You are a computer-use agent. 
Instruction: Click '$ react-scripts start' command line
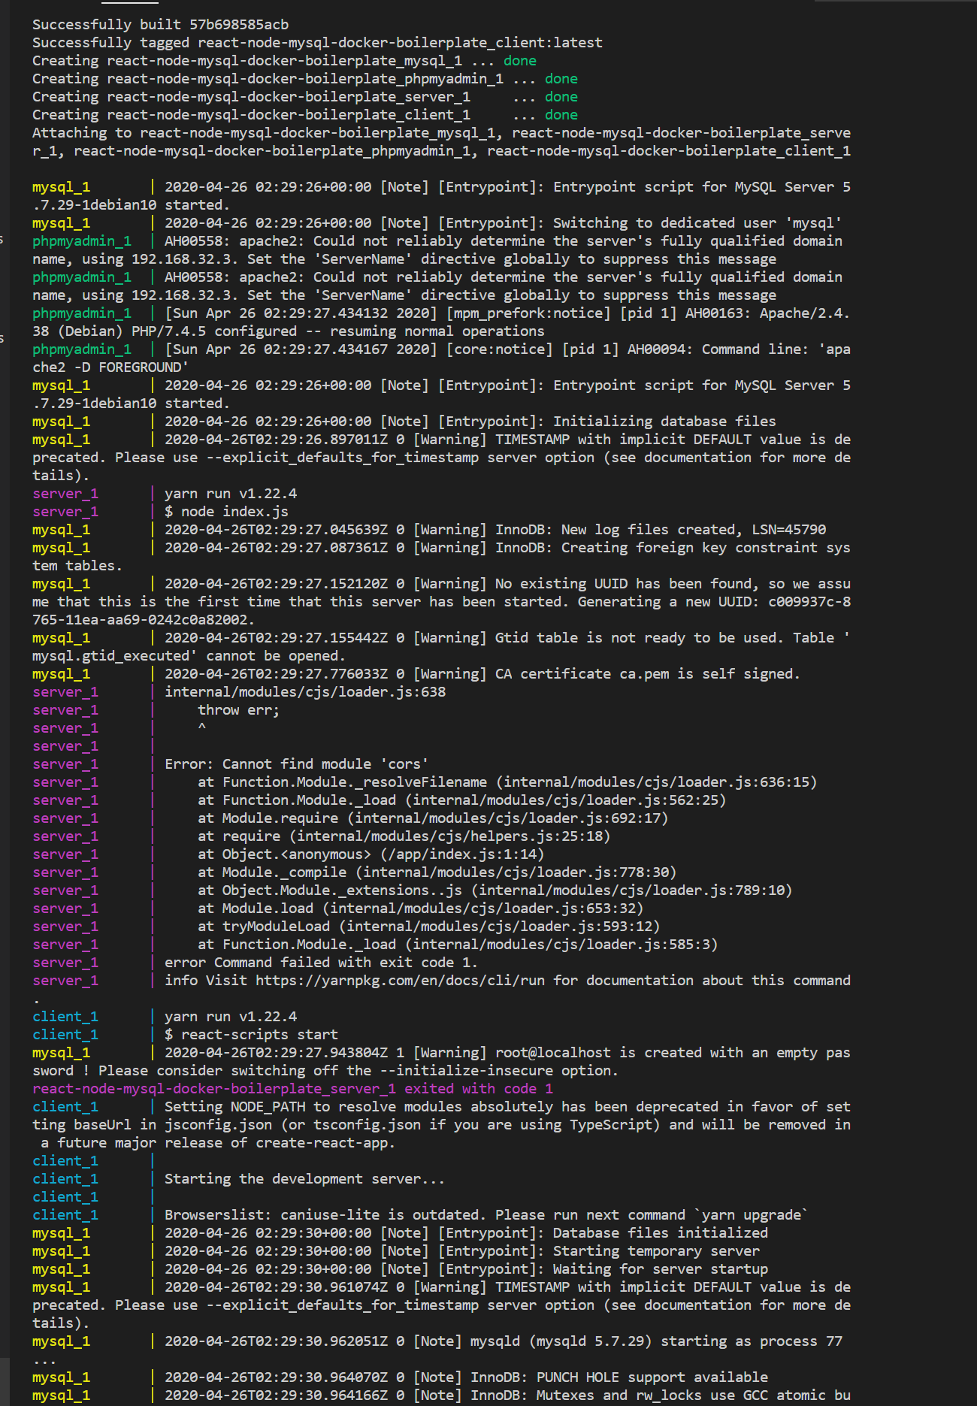(x=251, y=1035)
